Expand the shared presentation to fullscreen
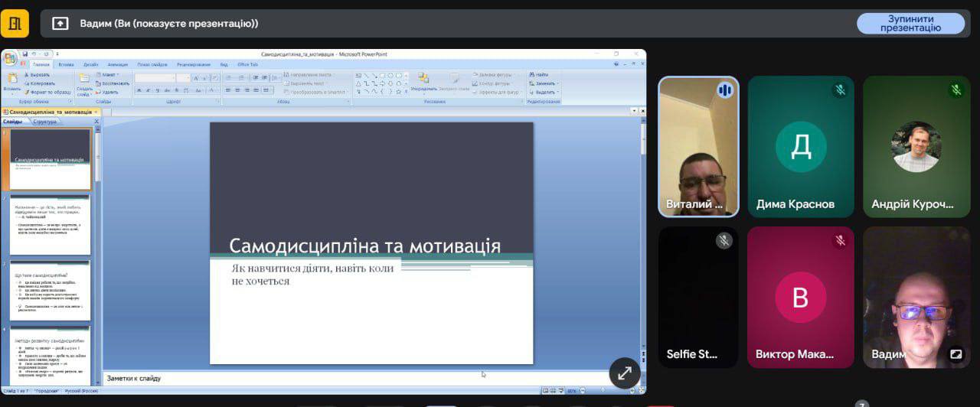The width and height of the screenshot is (980, 407). 625,373
